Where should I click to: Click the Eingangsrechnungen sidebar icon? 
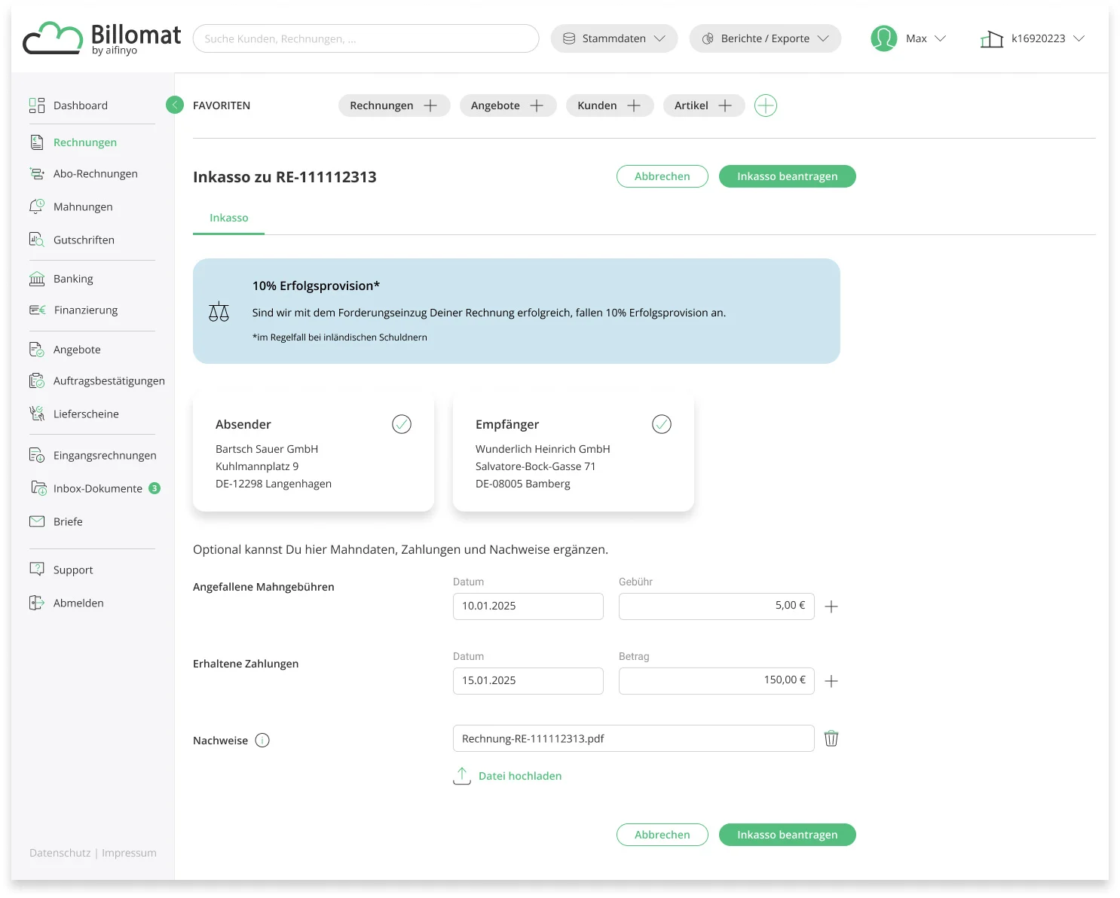pos(36,455)
